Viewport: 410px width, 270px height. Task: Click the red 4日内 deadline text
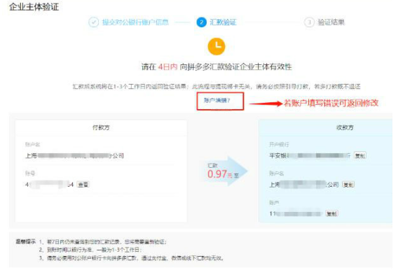pos(168,67)
